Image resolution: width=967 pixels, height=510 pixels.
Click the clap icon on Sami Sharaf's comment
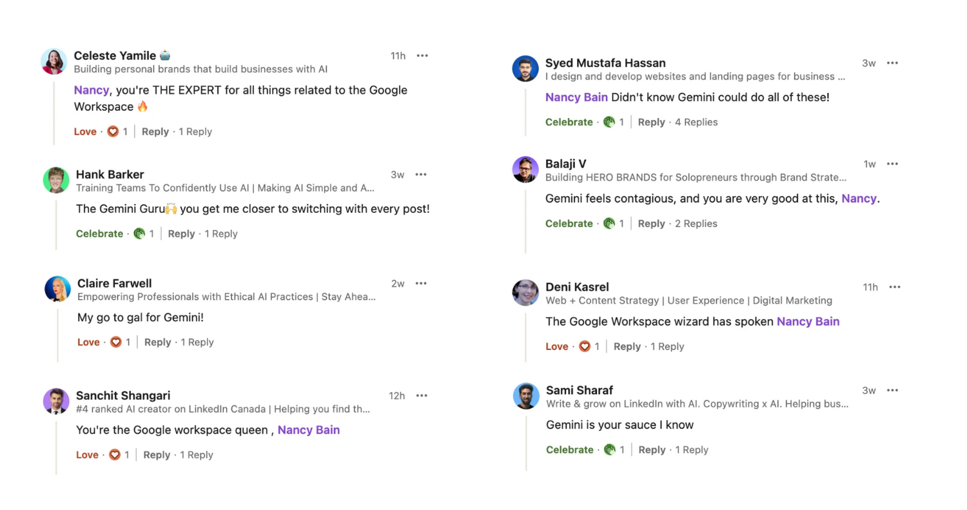(x=610, y=449)
